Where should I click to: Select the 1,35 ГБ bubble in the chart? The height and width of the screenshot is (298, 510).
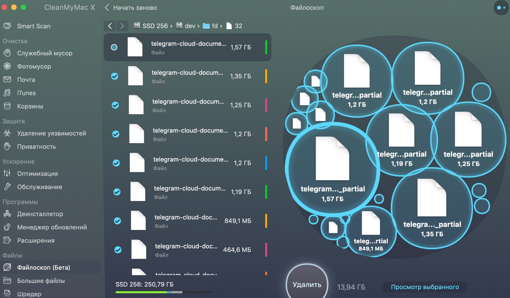[432, 208]
